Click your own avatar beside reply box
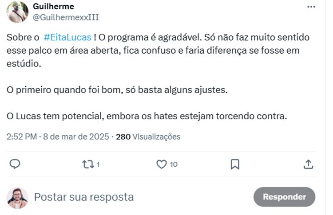333x215 pixels. pos(18,198)
